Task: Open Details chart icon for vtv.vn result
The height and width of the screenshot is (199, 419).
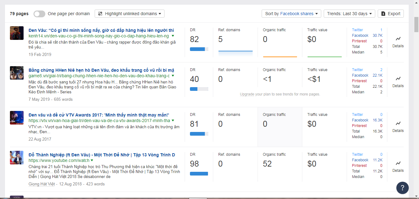Action: (x=398, y=124)
